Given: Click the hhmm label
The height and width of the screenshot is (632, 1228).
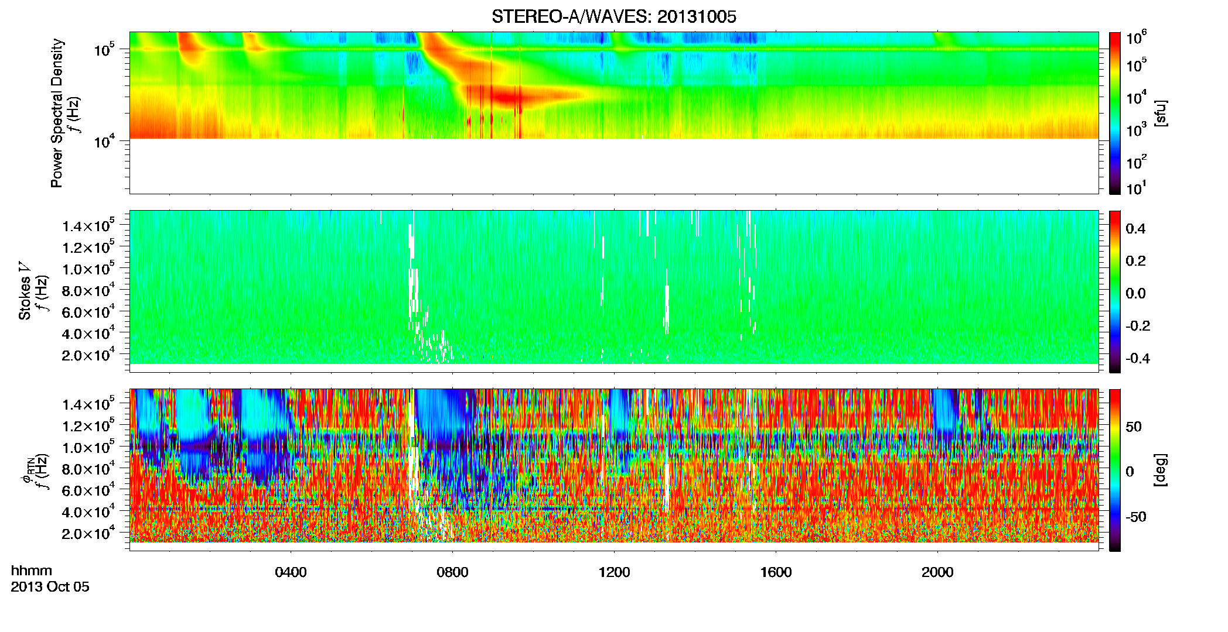Looking at the screenshot, I should (32, 571).
